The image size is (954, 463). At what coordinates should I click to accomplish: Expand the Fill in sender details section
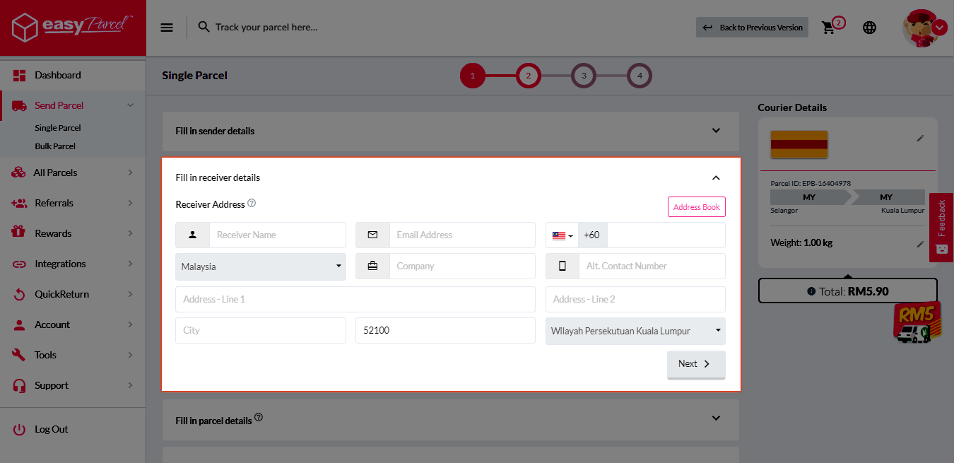(716, 131)
